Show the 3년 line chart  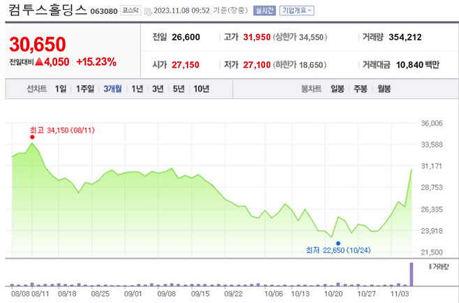pyautogui.click(x=158, y=89)
